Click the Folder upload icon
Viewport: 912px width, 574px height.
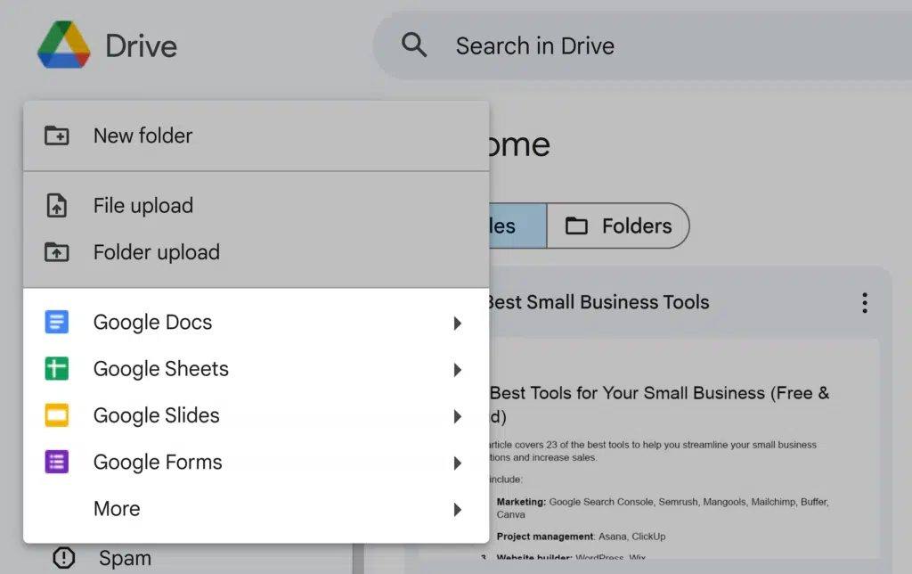coord(57,252)
